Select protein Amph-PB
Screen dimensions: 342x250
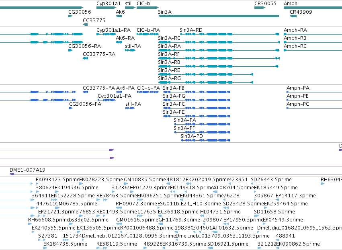pyautogui.click(x=297, y=96)
